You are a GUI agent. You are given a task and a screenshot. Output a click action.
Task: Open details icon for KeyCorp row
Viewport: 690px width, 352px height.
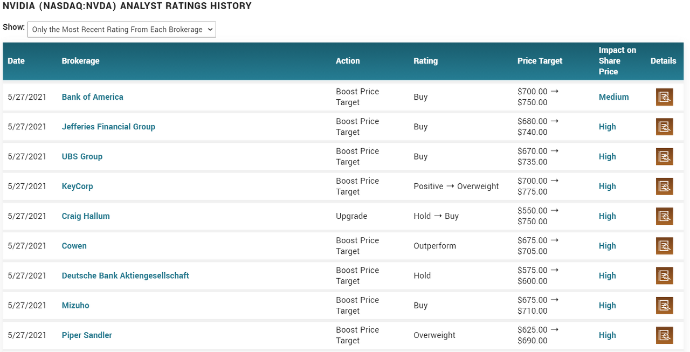click(x=665, y=187)
